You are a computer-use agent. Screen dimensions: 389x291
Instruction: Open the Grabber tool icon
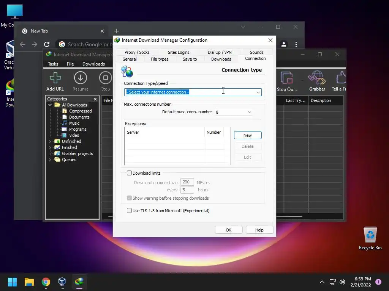pos(317,78)
